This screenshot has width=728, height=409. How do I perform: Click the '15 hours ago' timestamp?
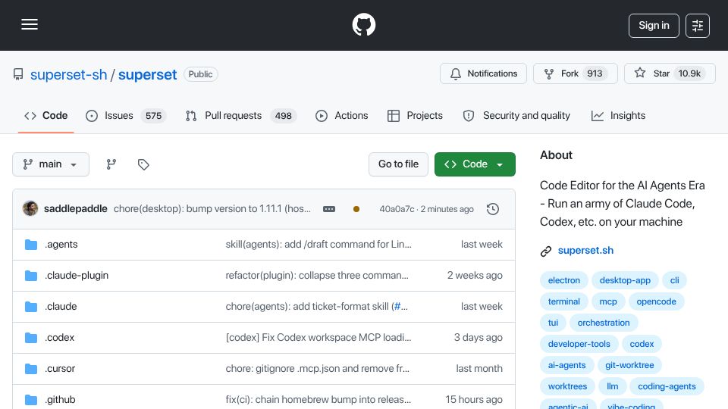click(473, 400)
